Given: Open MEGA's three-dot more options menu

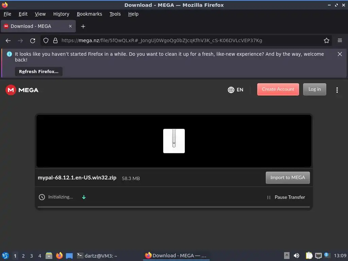Looking at the screenshot, I should tap(337, 90).
